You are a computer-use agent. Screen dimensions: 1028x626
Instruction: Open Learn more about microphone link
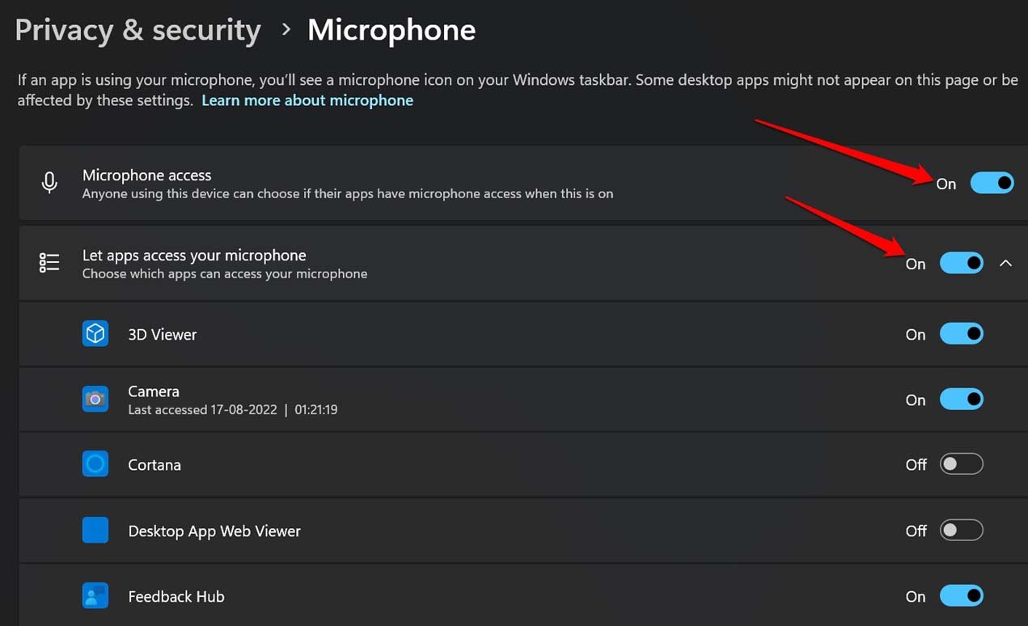307,100
